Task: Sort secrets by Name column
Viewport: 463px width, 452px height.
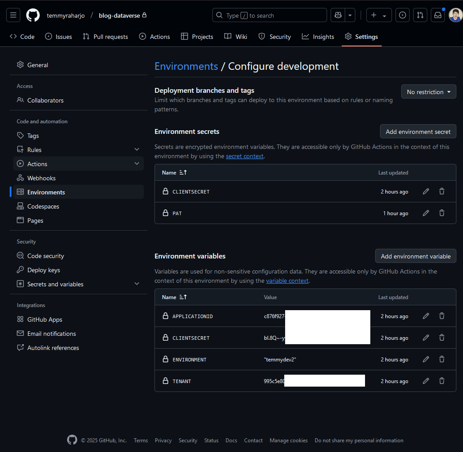Action: tap(174, 173)
